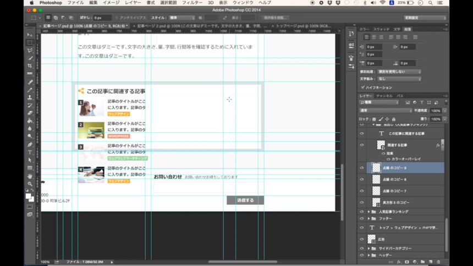Select the Eraser tool
This screenshot has width=473, height=266.
30,113
